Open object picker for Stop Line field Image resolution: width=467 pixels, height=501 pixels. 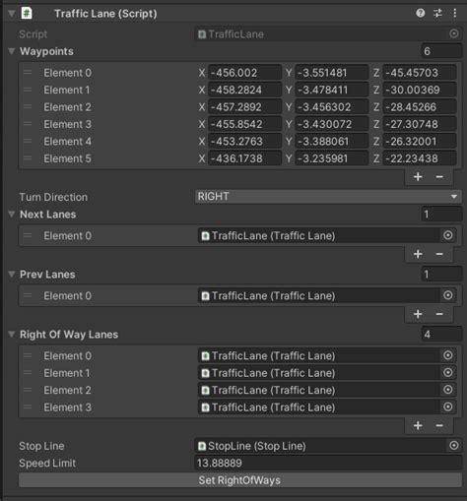tap(453, 446)
